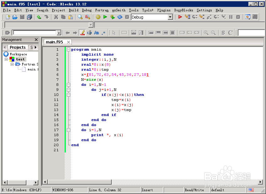
Task: Create a new file using toolbar icon
Action: [x=8, y=17]
